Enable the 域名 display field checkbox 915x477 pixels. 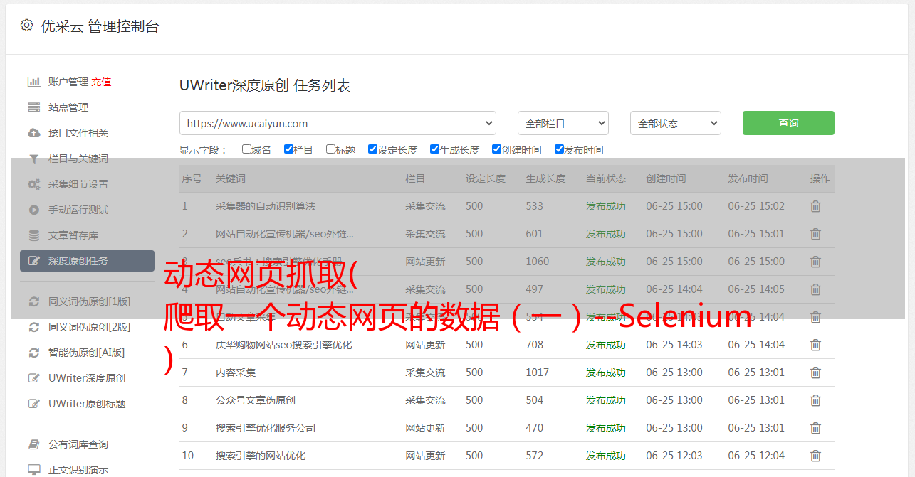[246, 149]
